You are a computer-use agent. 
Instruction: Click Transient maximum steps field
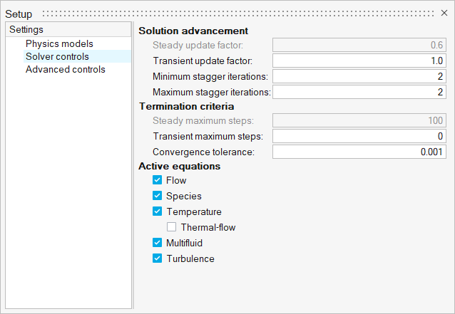click(x=360, y=136)
